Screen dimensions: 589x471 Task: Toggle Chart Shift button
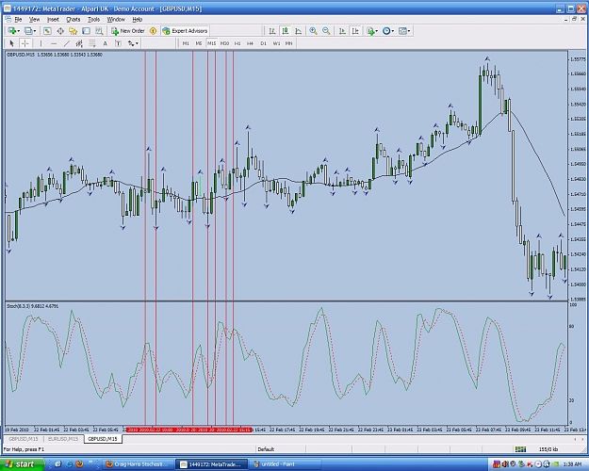coord(355,31)
